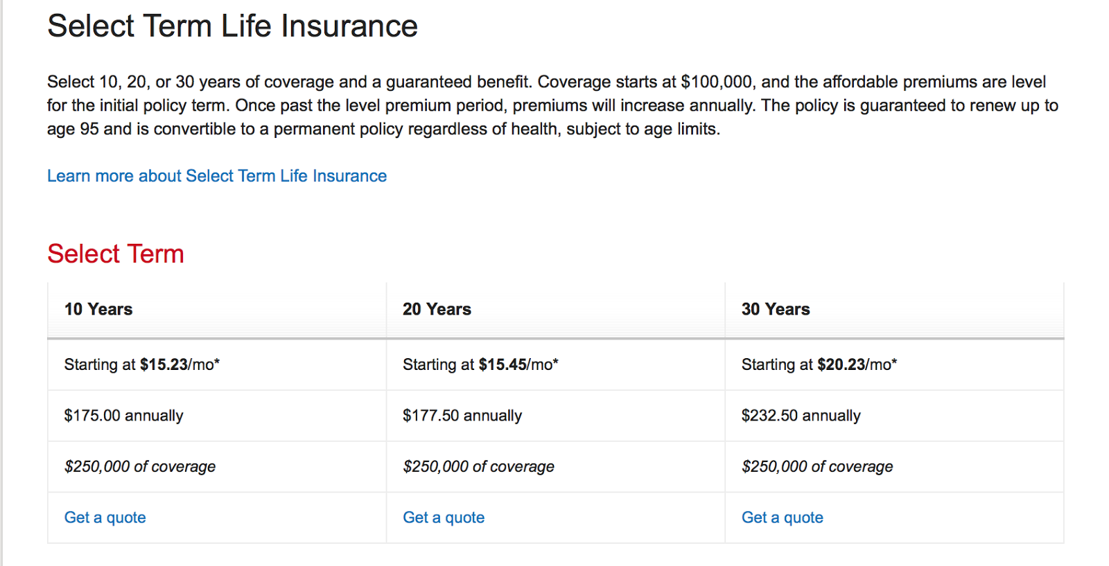This screenshot has width=1109, height=566.
Task: Click the $177.50 annually cell
Action: [462, 416]
